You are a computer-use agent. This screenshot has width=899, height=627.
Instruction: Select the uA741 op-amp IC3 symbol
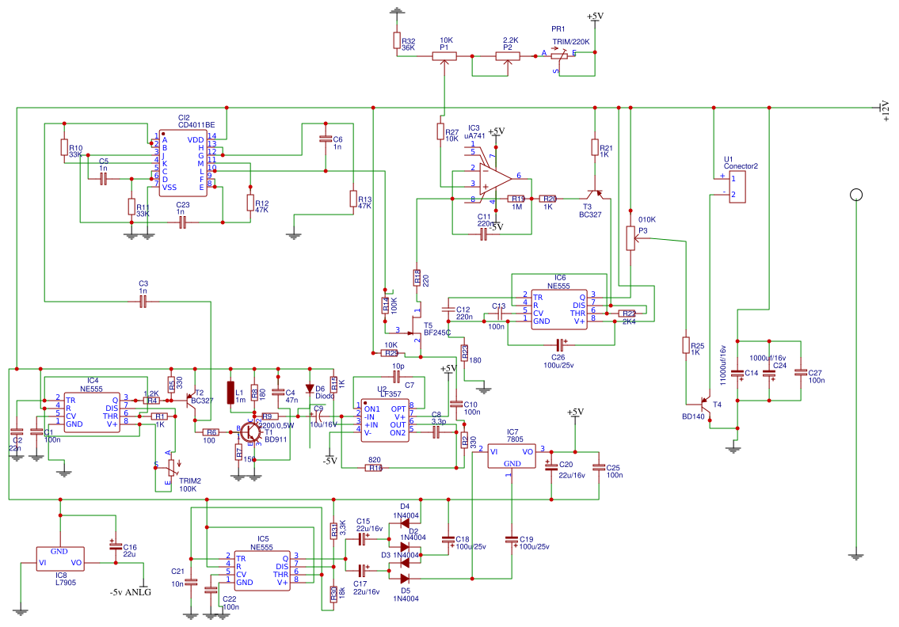[489, 176]
